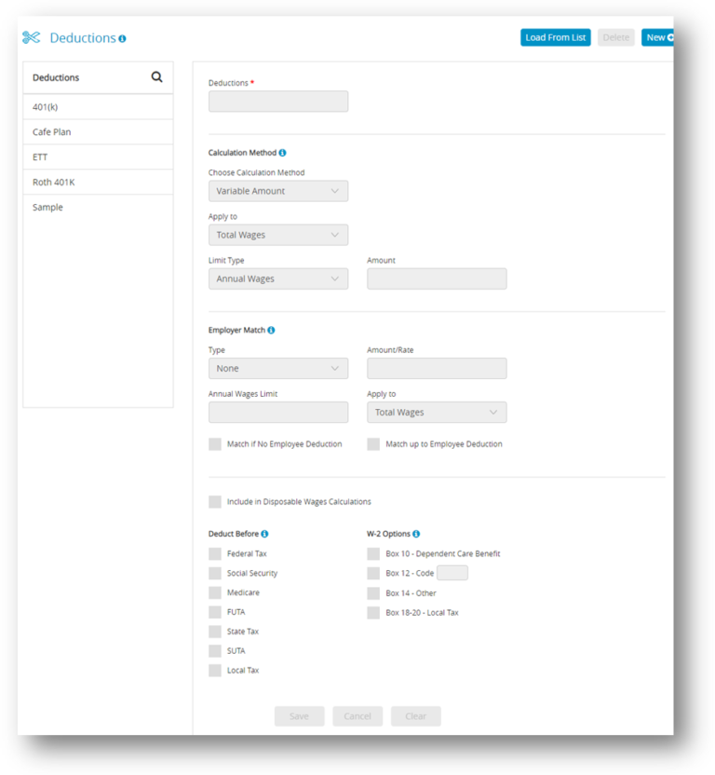
Task: Check the Social Security checkbox
Action: click(215, 573)
